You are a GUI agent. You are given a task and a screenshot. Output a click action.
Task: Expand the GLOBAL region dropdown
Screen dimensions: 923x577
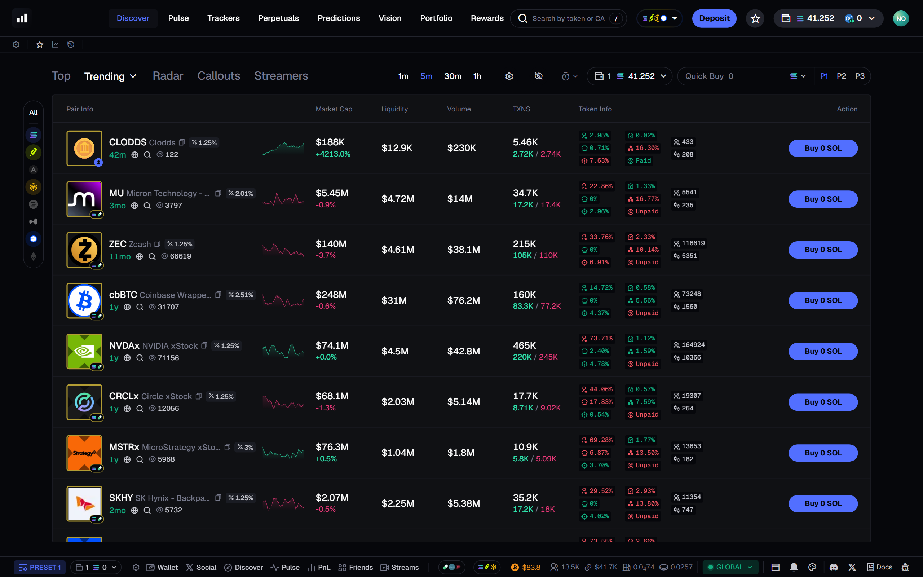[730, 567]
